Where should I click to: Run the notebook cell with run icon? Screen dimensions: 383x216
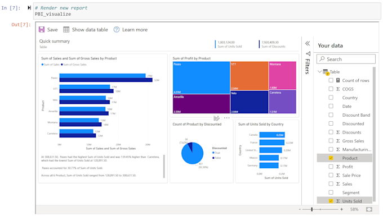(x=29, y=8)
